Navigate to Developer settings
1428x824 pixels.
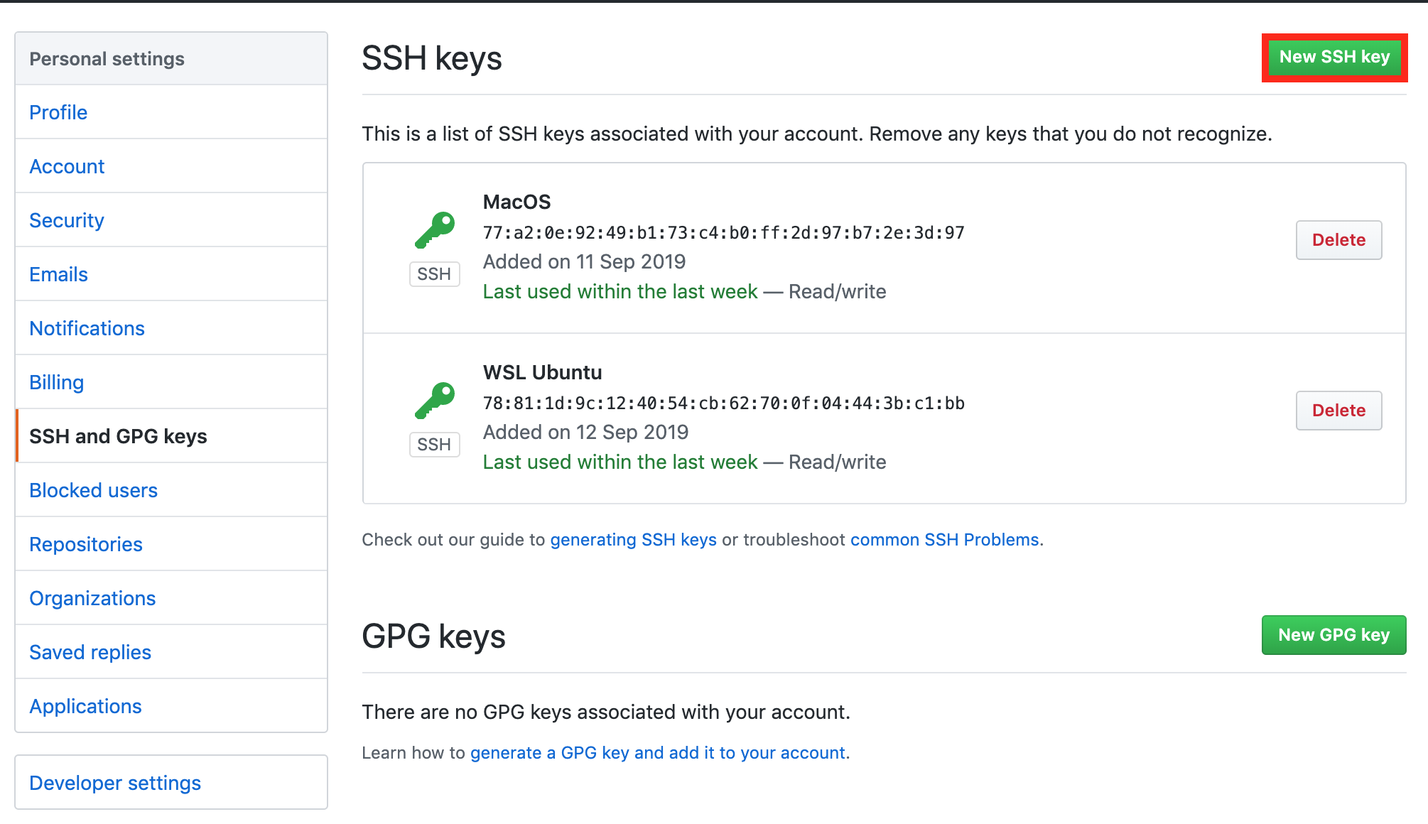pos(115,783)
